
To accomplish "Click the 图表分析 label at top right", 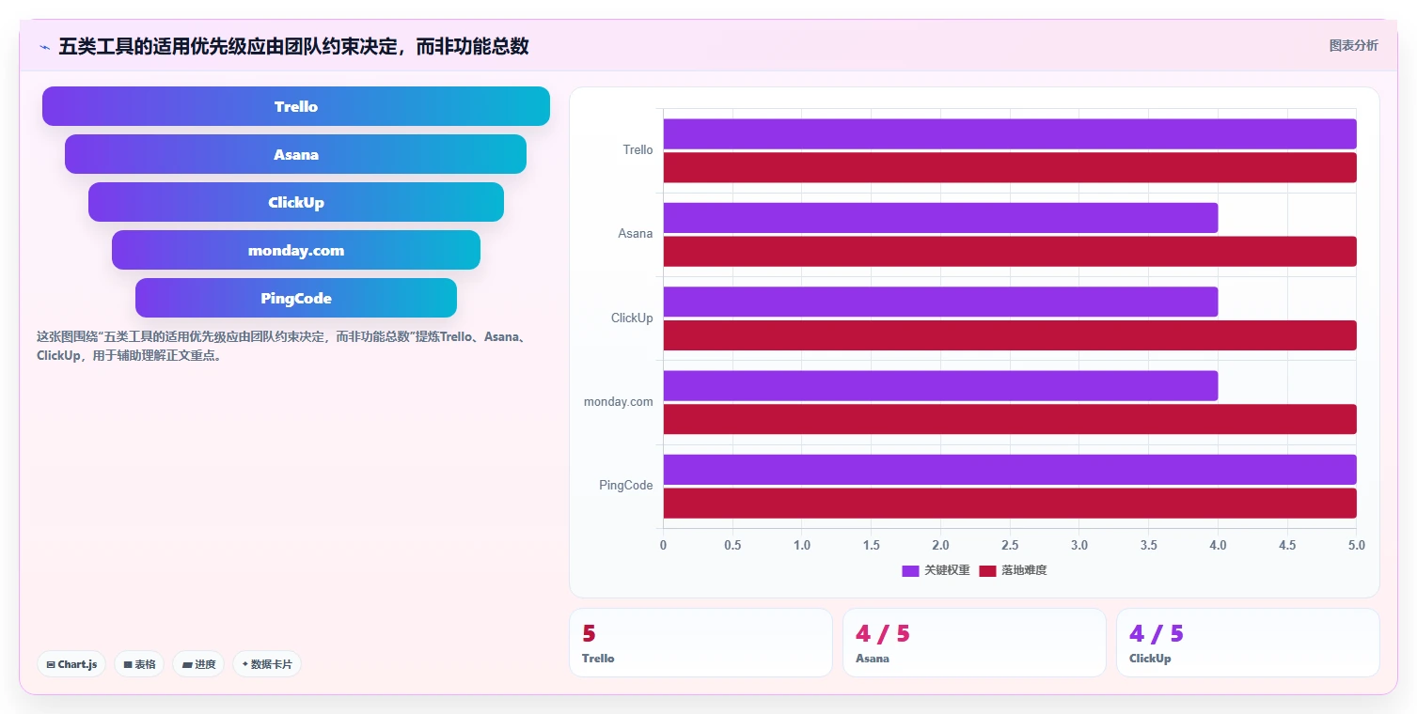I will [1353, 45].
